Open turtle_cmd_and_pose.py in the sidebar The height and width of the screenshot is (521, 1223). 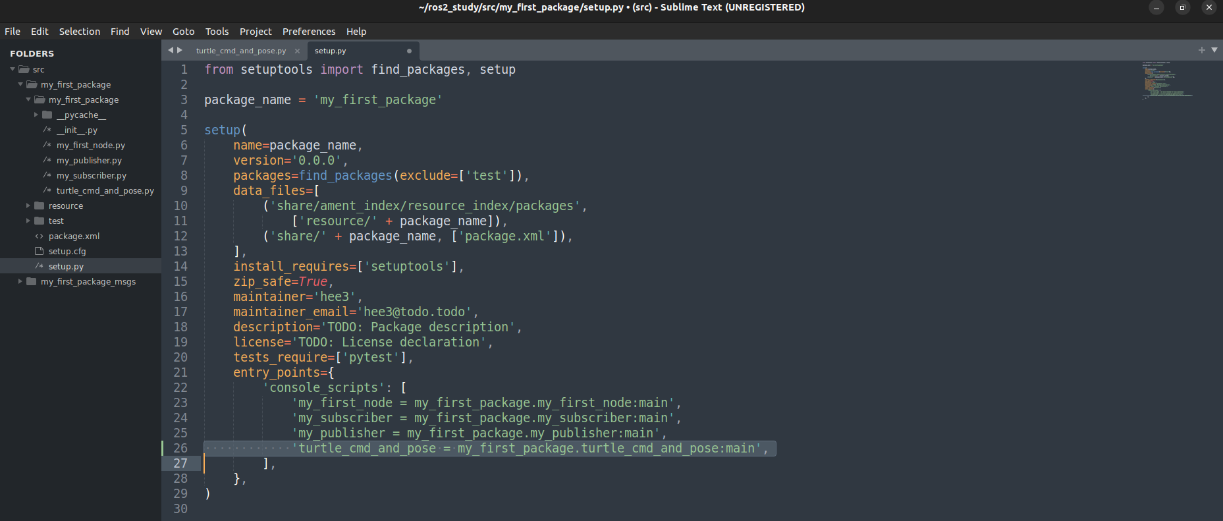click(x=105, y=191)
